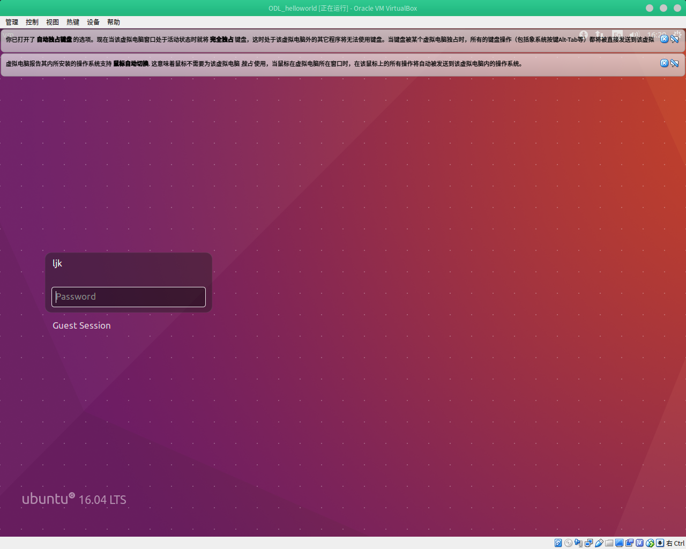Choose the Guest Session login option
The width and height of the screenshot is (686, 549).
81,325
